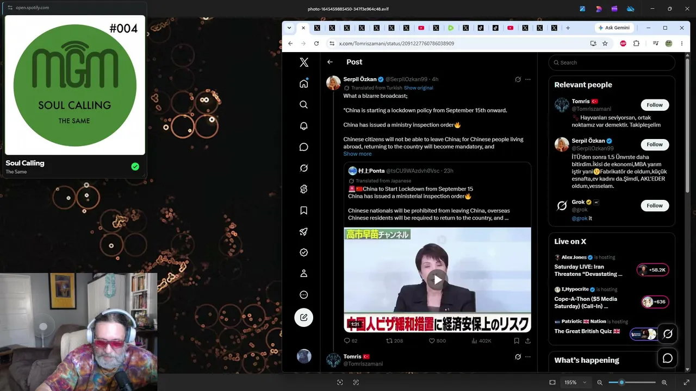Open the quoted 村上Ponta post author

click(x=371, y=171)
